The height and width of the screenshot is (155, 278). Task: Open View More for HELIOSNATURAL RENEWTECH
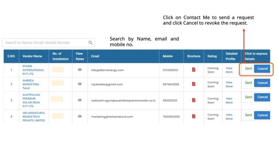pyautogui.click(x=229, y=117)
